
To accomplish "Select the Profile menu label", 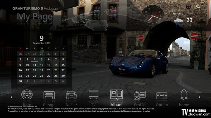I will click(x=140, y=105).
